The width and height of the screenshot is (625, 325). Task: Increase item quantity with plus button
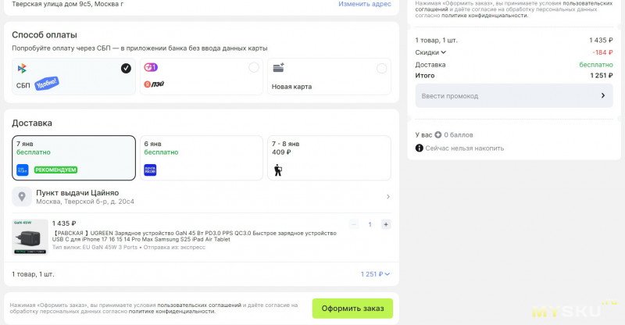tap(386, 224)
